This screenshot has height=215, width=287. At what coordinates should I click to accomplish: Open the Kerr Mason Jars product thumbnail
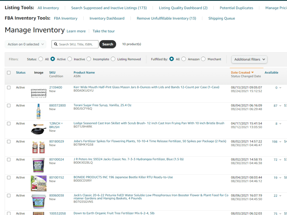coord(39,93)
